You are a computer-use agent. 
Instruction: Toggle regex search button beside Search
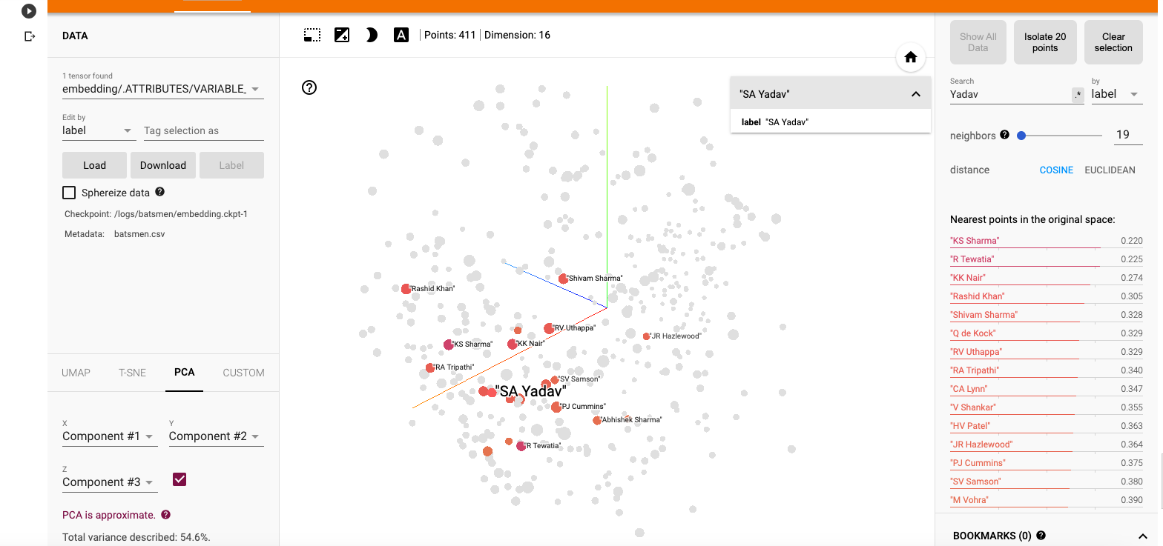(1078, 95)
